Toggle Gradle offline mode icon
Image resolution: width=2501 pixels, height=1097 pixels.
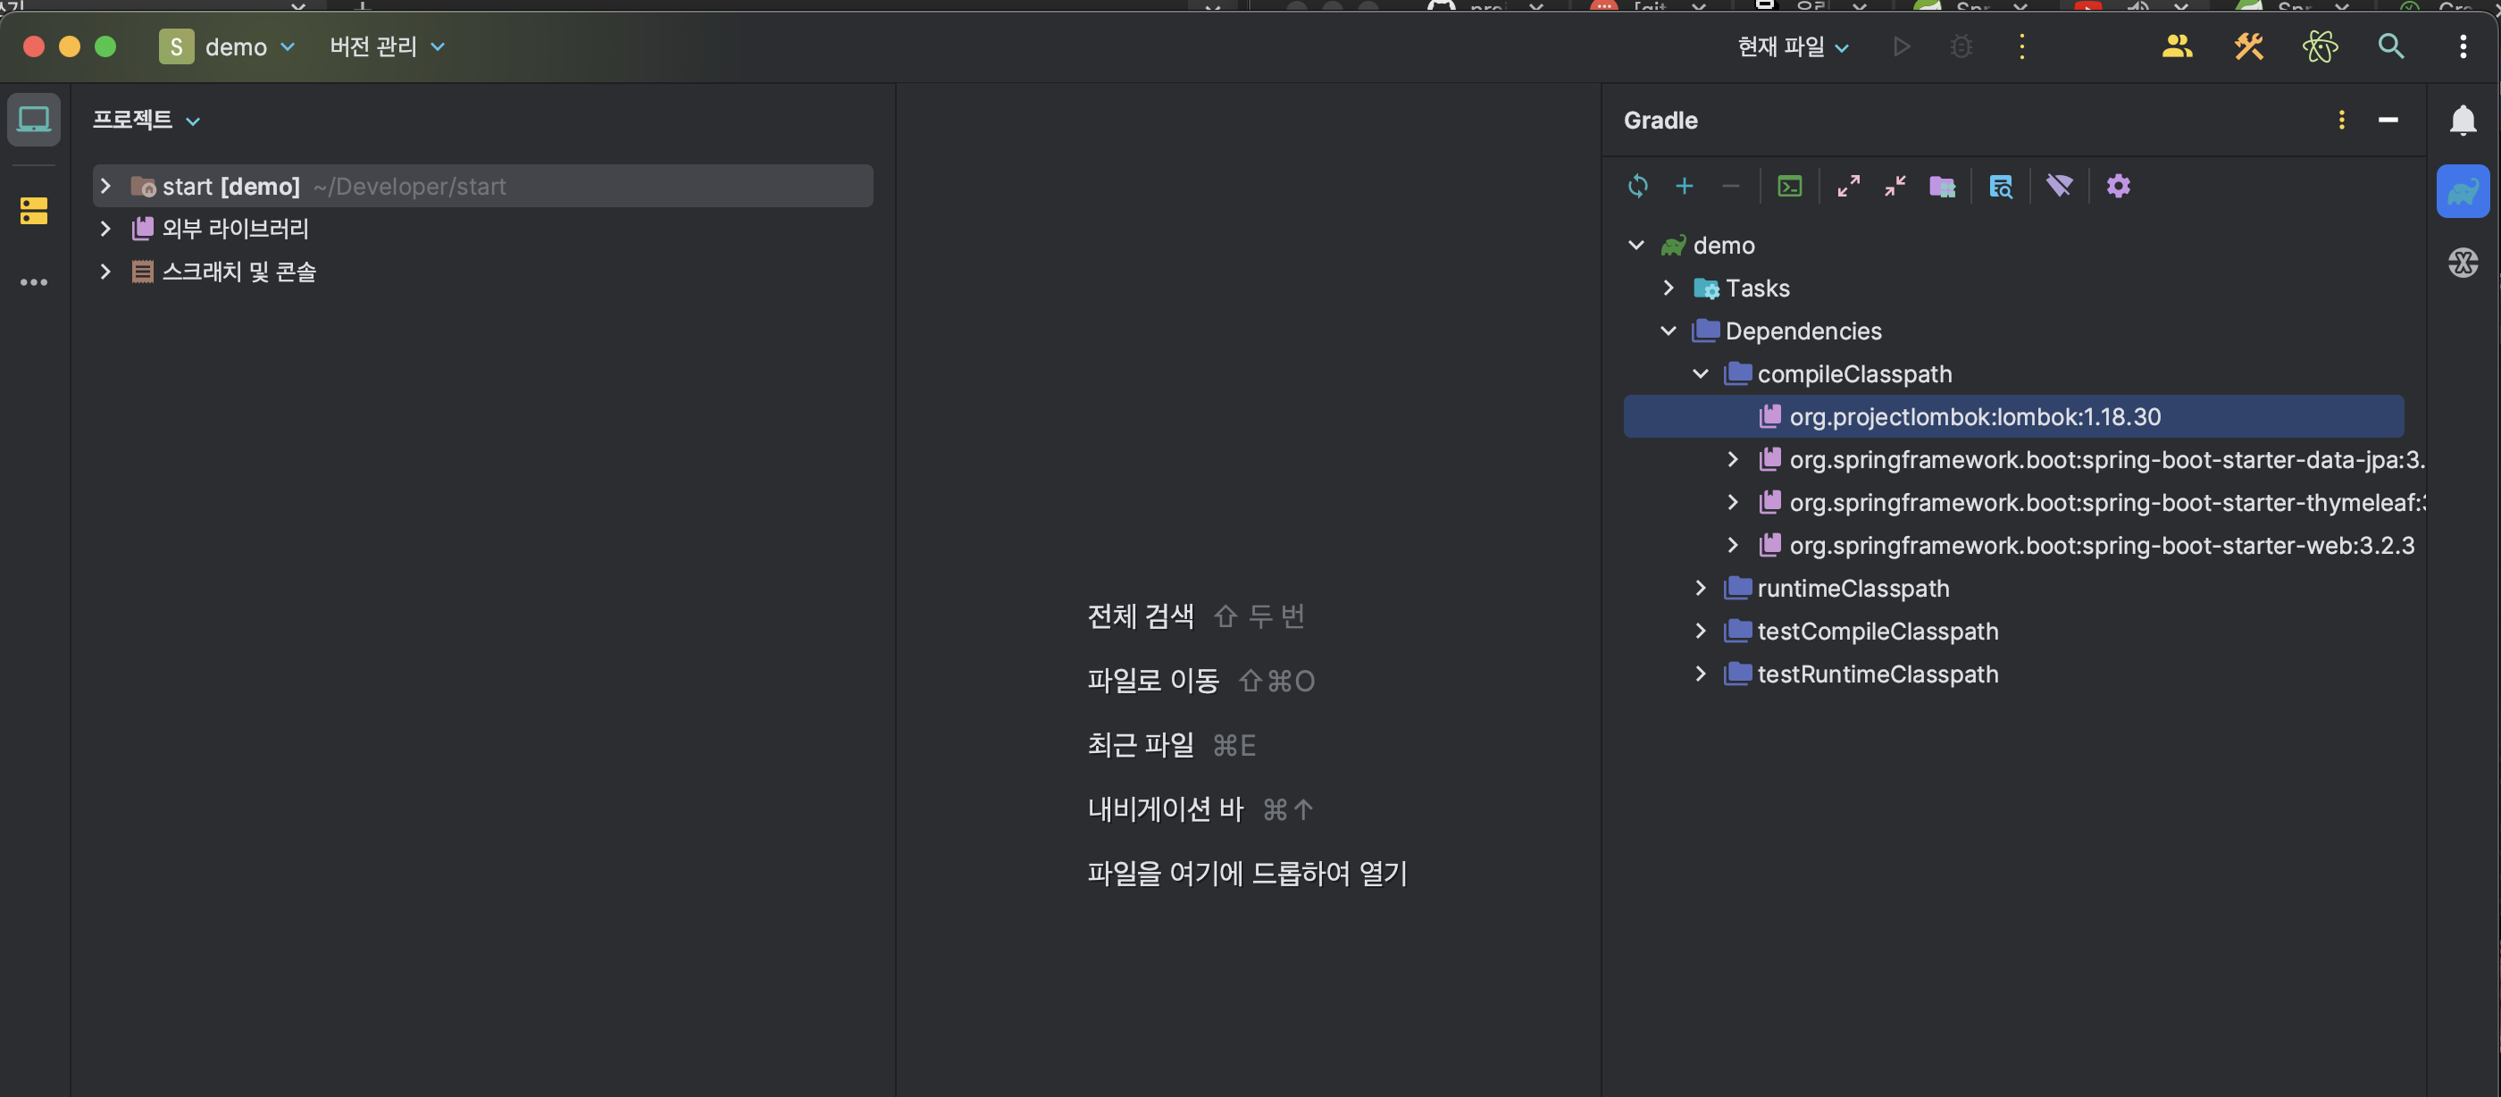coord(2059,186)
